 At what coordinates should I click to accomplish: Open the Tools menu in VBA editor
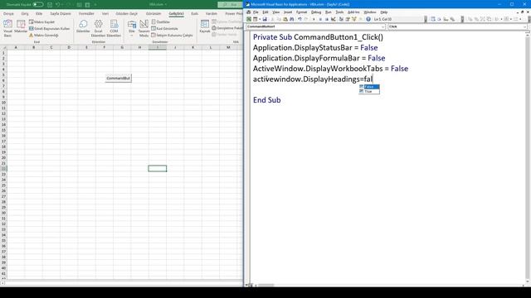pos(339,12)
